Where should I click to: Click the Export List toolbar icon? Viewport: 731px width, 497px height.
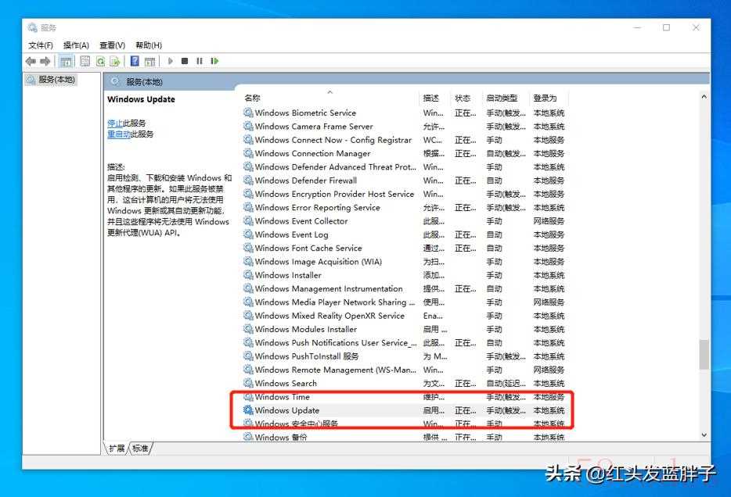tap(115, 61)
